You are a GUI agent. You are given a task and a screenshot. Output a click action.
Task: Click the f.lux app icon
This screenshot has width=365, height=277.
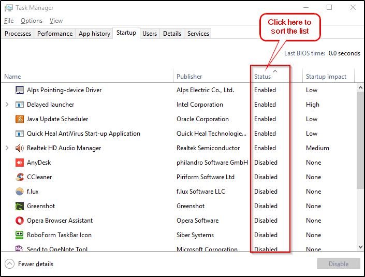click(20, 192)
